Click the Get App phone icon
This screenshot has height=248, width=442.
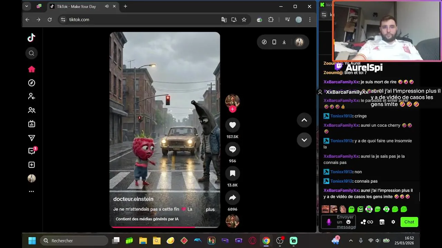tap(274, 42)
